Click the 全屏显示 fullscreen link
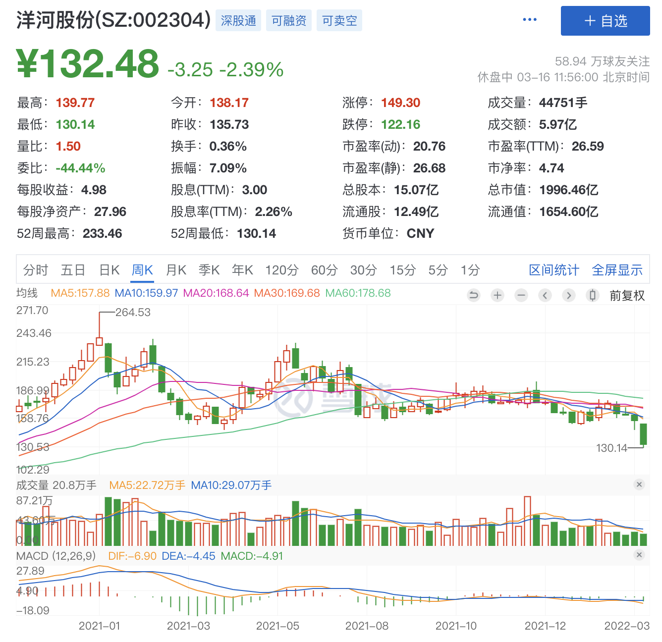The image size is (662, 642). click(x=617, y=270)
